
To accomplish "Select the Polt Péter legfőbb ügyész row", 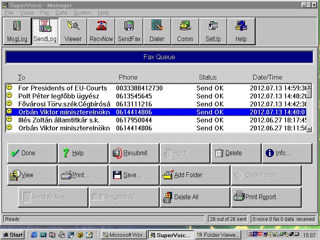I will point(156,96).
